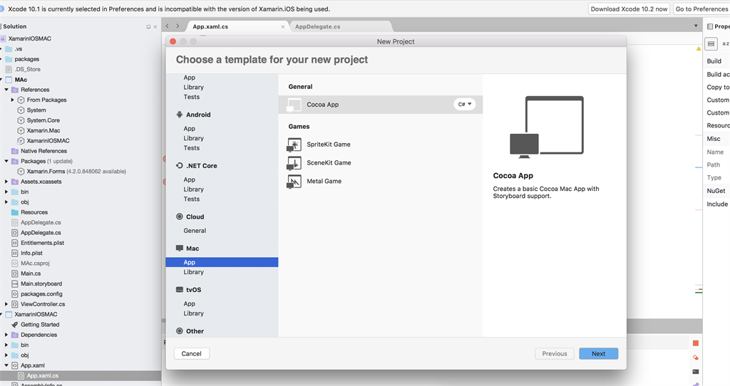Select the Resources folder
This screenshot has height=386, width=730.
[34, 212]
